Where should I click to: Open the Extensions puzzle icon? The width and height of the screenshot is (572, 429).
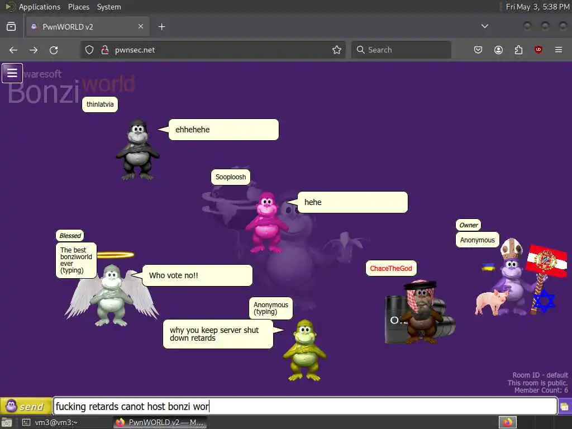[x=518, y=50]
